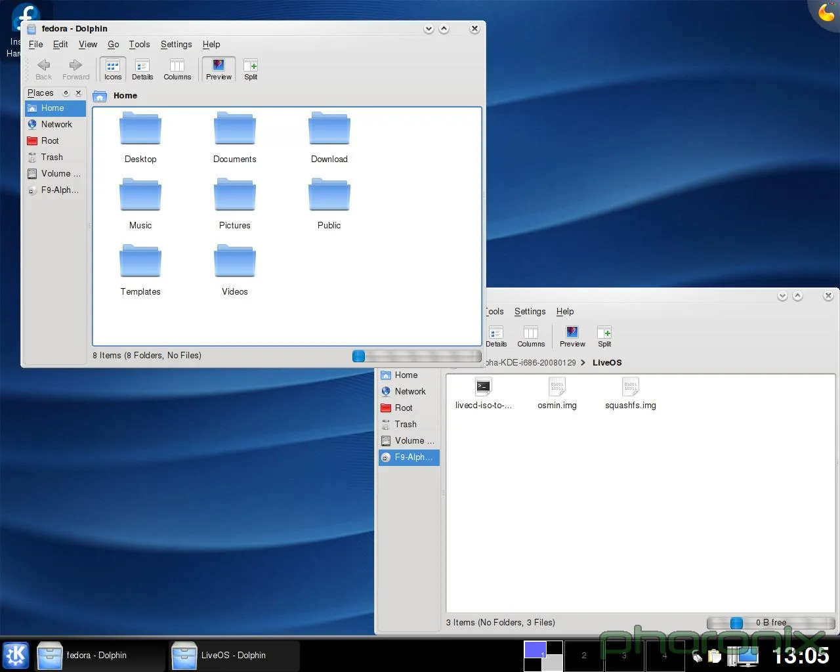Open Help menu in fedora Dolphin
The height and width of the screenshot is (672, 840).
211,45
